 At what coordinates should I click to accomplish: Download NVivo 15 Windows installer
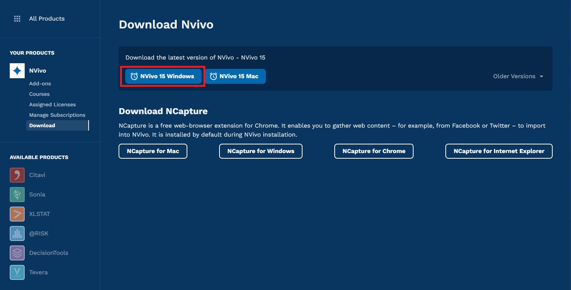click(x=163, y=76)
